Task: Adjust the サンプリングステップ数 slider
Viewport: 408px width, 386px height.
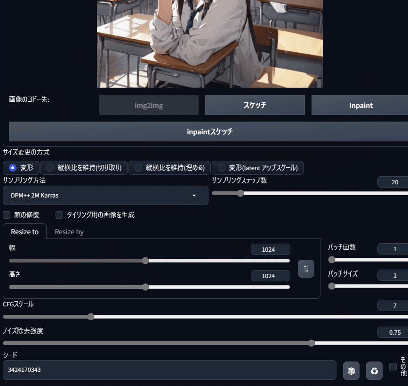Action: 310,193
